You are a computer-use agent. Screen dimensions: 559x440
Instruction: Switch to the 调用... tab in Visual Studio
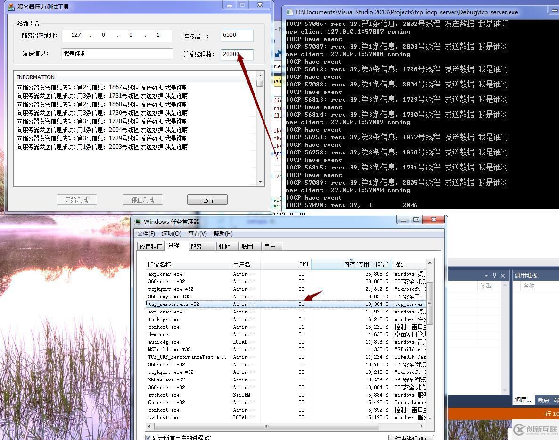click(x=523, y=400)
